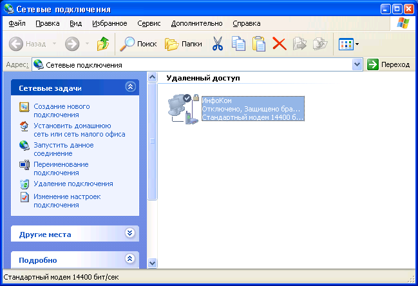
Task: Go up one folder level
Action: pos(103,44)
